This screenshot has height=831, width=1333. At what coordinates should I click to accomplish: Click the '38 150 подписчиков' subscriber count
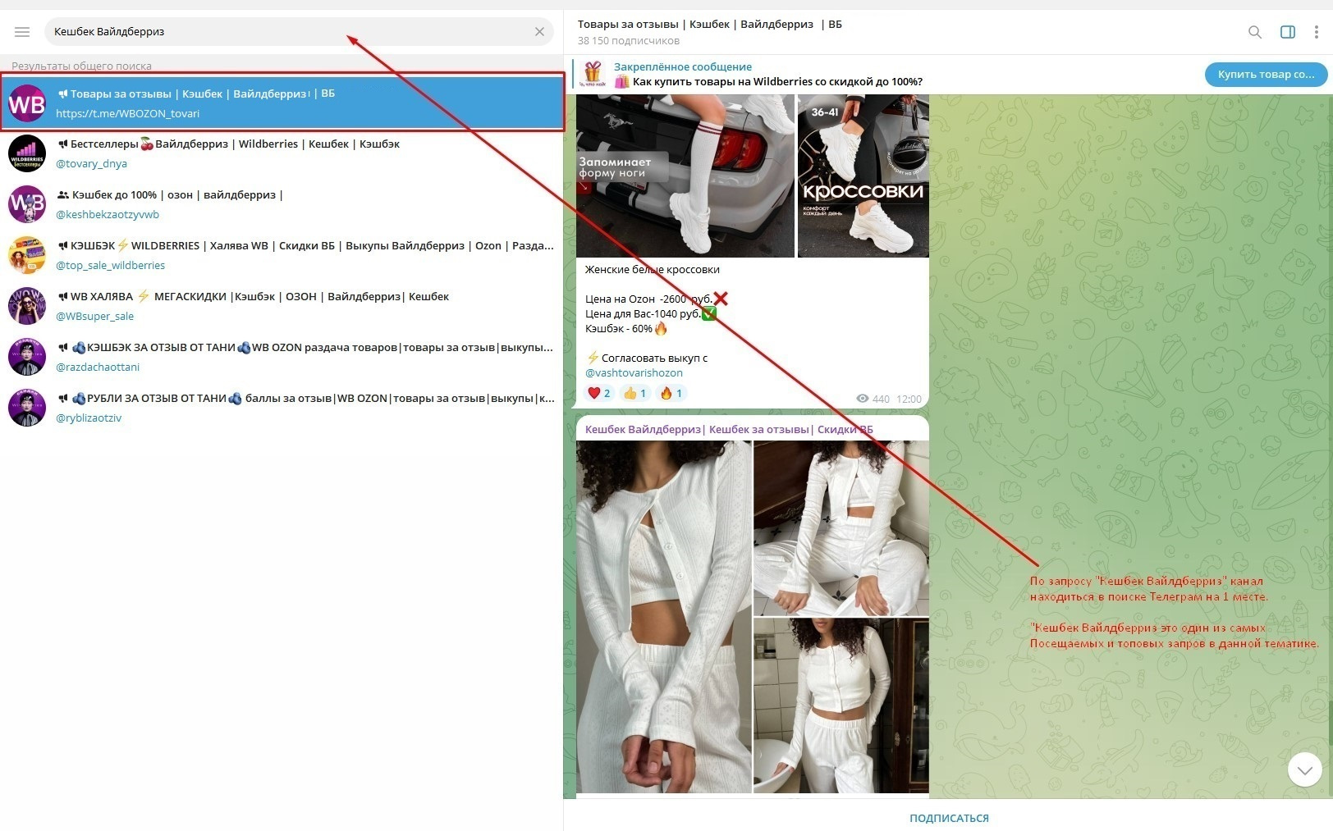629,41
